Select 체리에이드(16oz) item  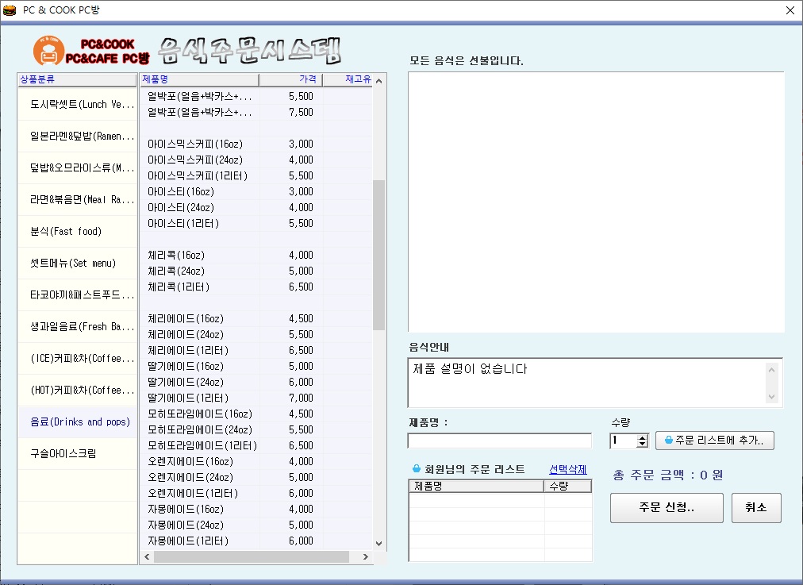point(256,318)
